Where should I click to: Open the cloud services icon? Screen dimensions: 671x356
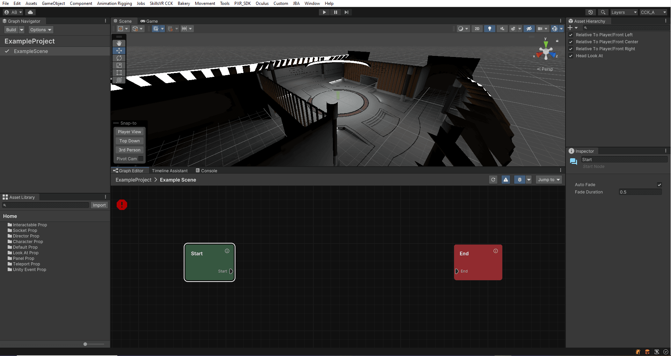[30, 12]
